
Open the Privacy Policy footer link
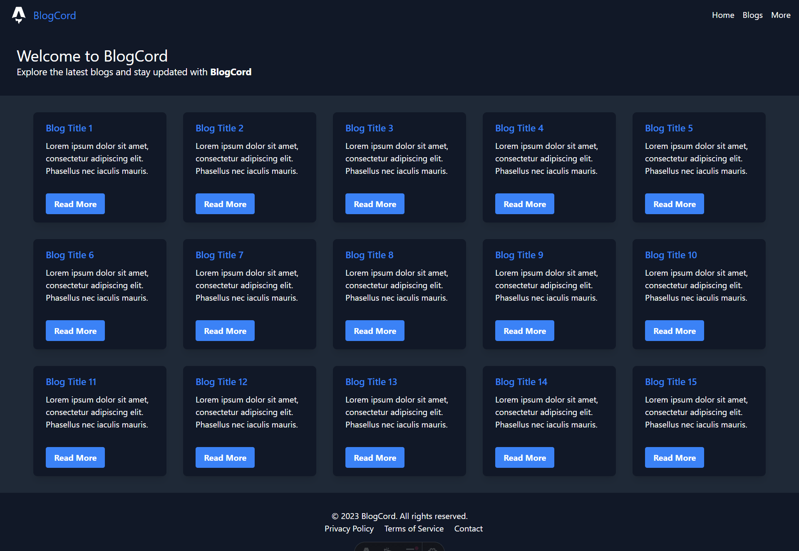point(349,529)
